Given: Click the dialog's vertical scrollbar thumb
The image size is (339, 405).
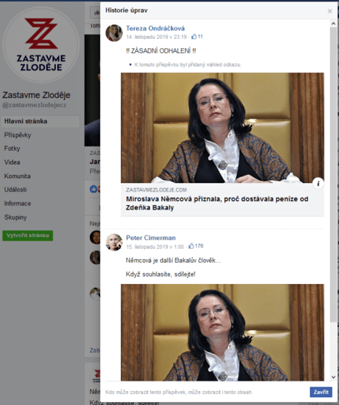Looking at the screenshot, I should (333, 174).
